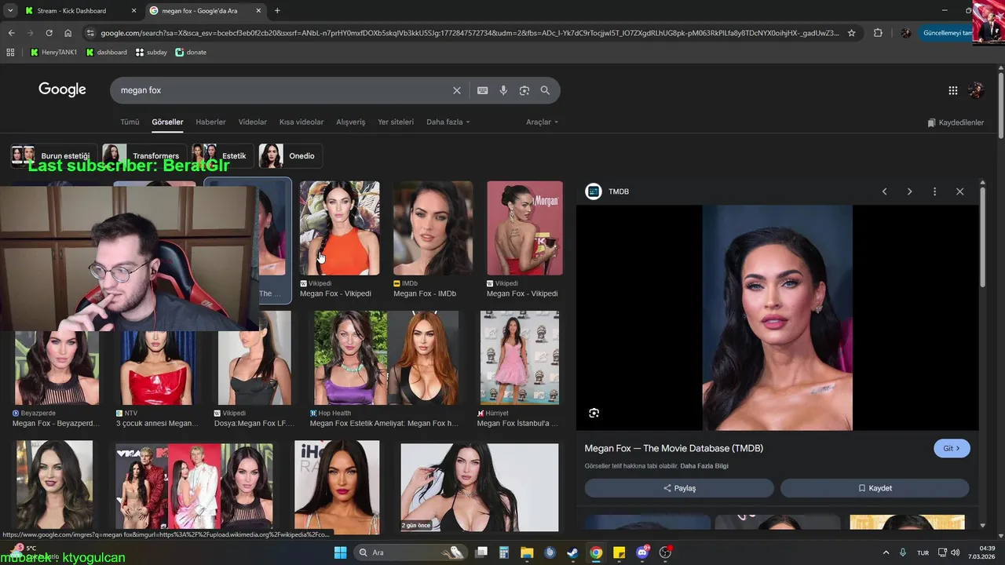
Task: Open Chrome extensions puzzle icon
Action: pos(878,33)
